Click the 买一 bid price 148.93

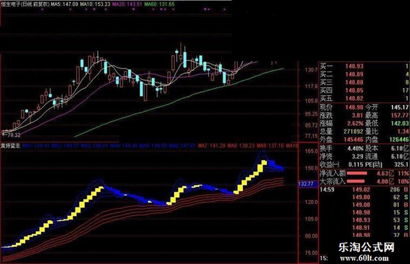click(x=354, y=66)
